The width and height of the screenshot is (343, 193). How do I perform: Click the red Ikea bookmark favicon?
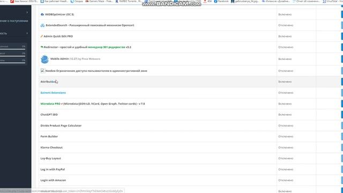click(12, 1)
